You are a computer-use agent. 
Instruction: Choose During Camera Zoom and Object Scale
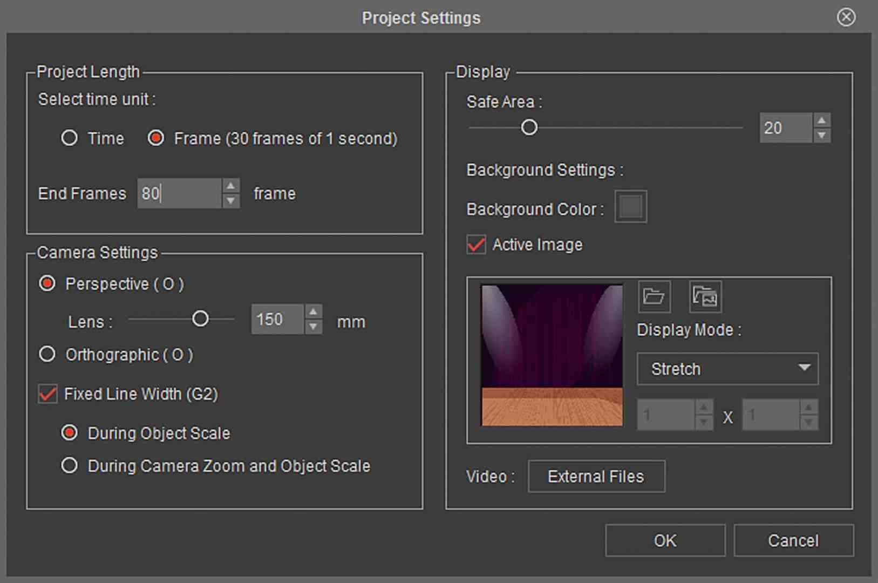70,465
